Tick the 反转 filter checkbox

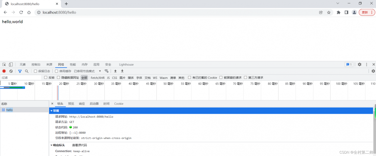coord(46,78)
